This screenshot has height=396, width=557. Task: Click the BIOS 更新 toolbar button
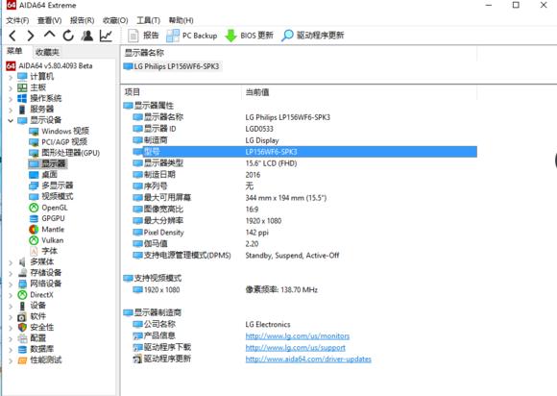coord(250,36)
